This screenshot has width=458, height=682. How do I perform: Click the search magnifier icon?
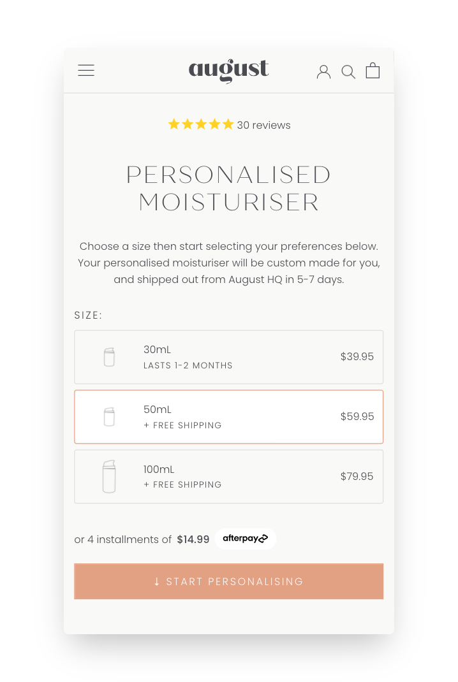pyautogui.click(x=348, y=72)
